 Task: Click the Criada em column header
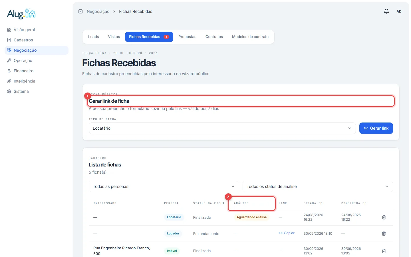313,203
